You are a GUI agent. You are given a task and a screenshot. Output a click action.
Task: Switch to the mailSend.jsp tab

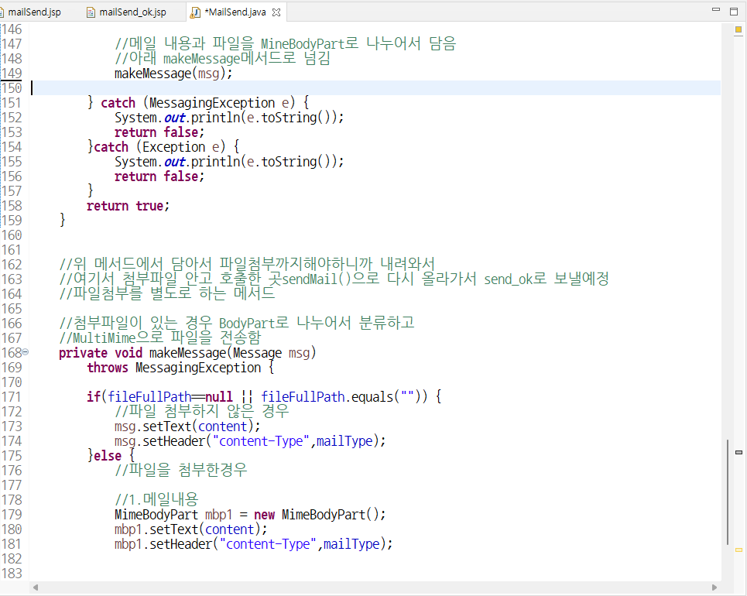33,12
